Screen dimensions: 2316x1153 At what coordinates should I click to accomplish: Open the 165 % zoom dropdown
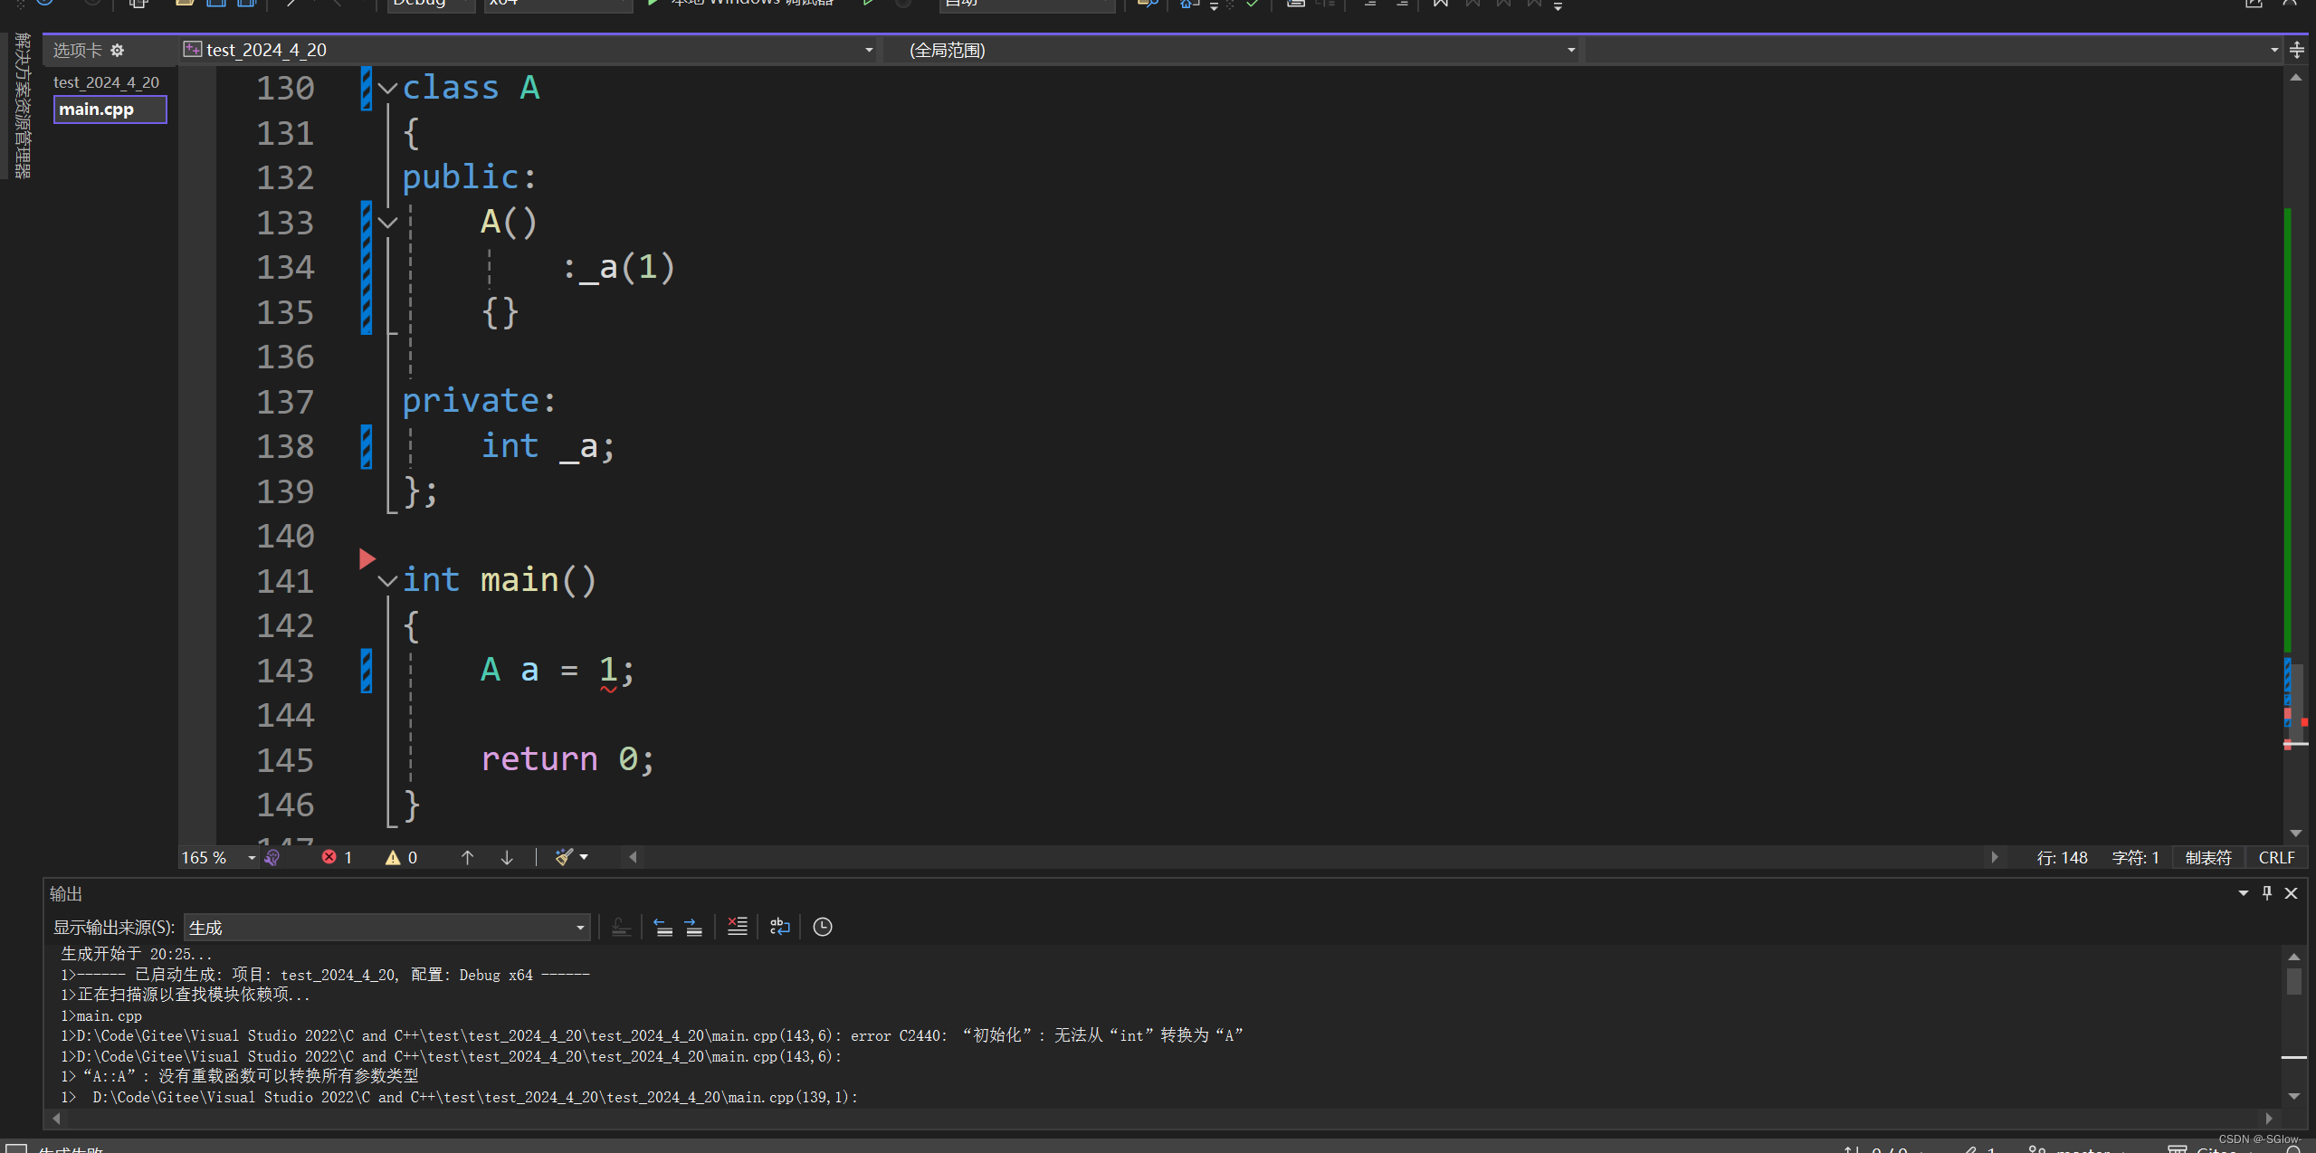[x=251, y=857]
